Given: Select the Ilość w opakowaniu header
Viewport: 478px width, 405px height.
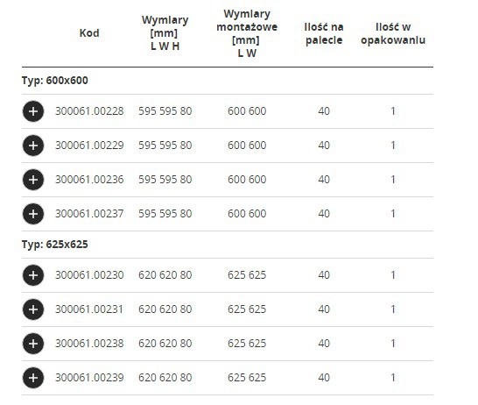Looking at the screenshot, I should 393,33.
